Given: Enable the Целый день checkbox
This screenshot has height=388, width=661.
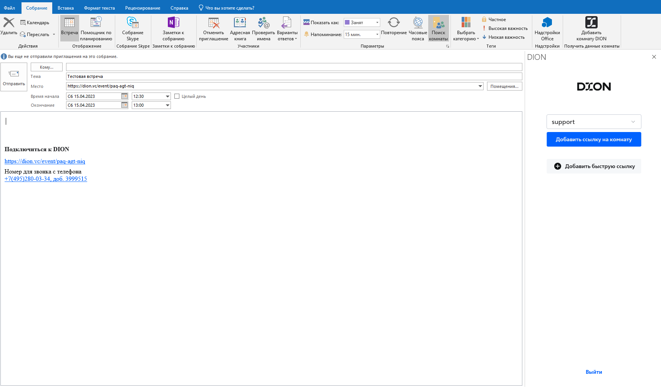Looking at the screenshot, I should (177, 96).
